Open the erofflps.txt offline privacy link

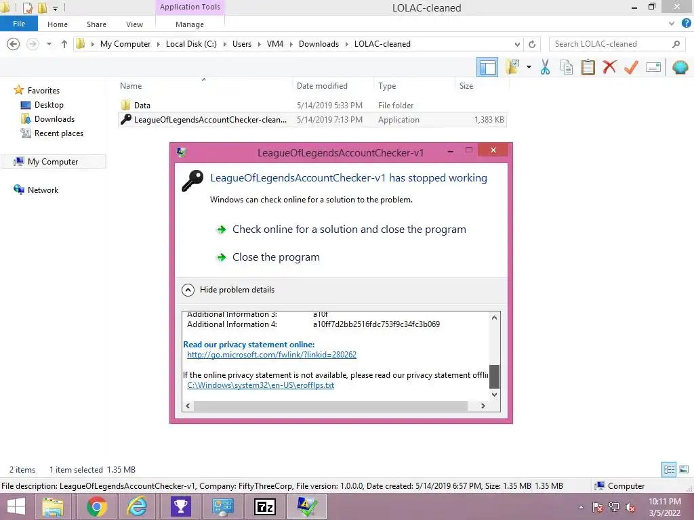coord(260,385)
